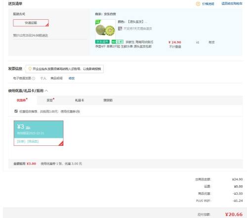This screenshot has height=218, width=247.
Task: Uncheck the 优惠组合推荐 checkbox
Action: tap(16, 111)
